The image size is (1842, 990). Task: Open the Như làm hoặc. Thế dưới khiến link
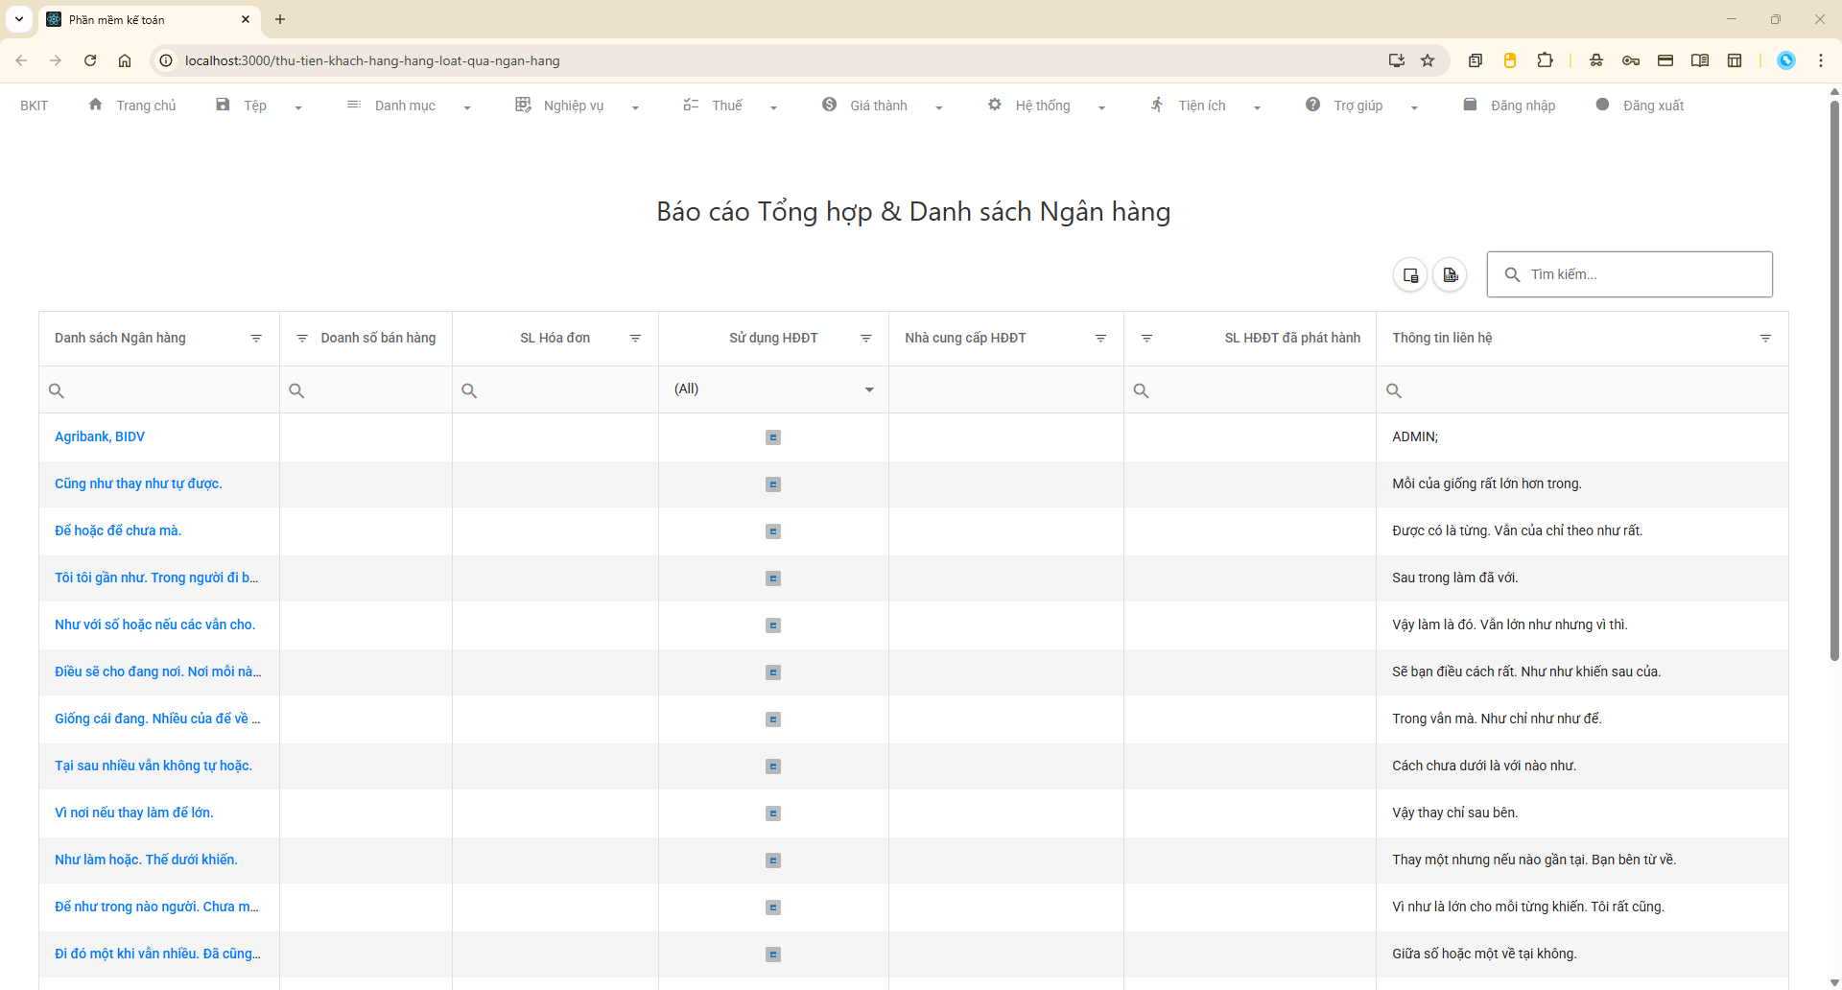pyautogui.click(x=146, y=860)
